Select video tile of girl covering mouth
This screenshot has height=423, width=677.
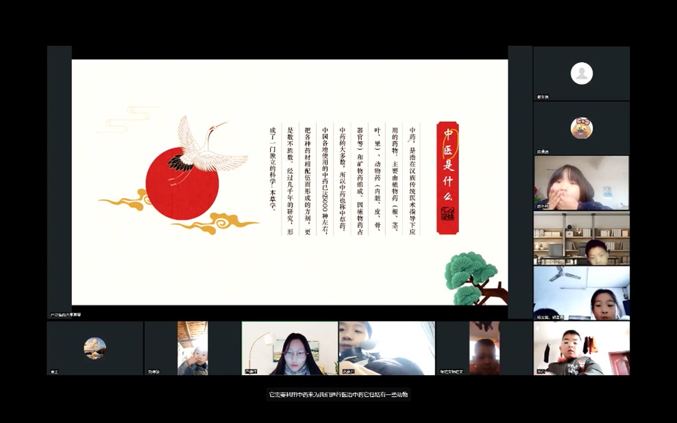click(581, 182)
